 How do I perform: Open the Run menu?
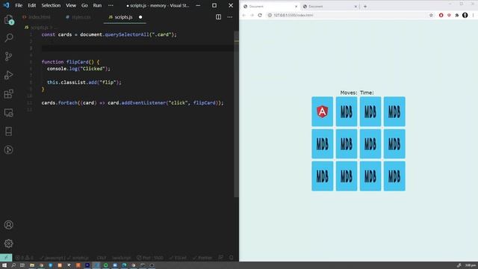97,5
